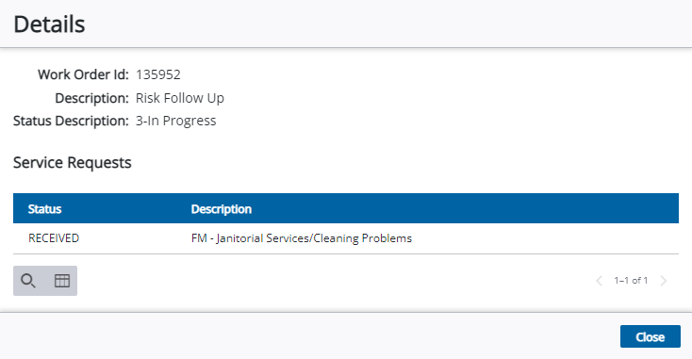This screenshot has width=692, height=359.
Task: Click the gray toolbar between search and grid icons
Action: (x=45, y=281)
